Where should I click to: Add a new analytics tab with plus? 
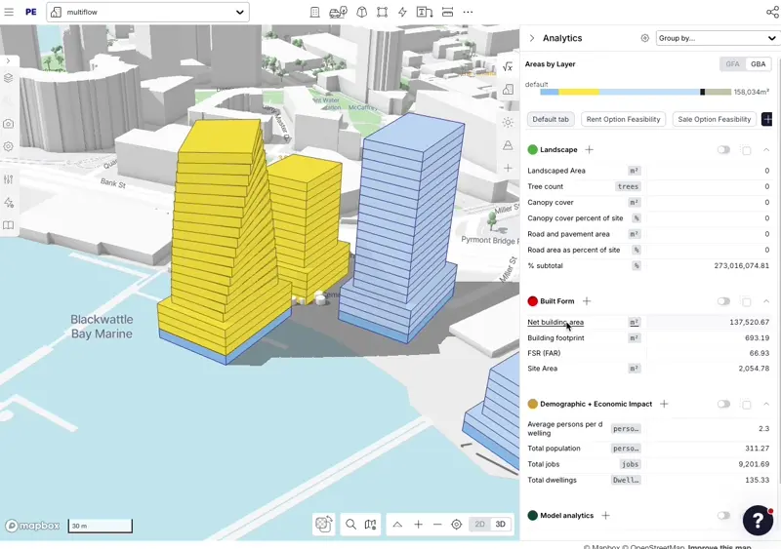click(x=767, y=120)
